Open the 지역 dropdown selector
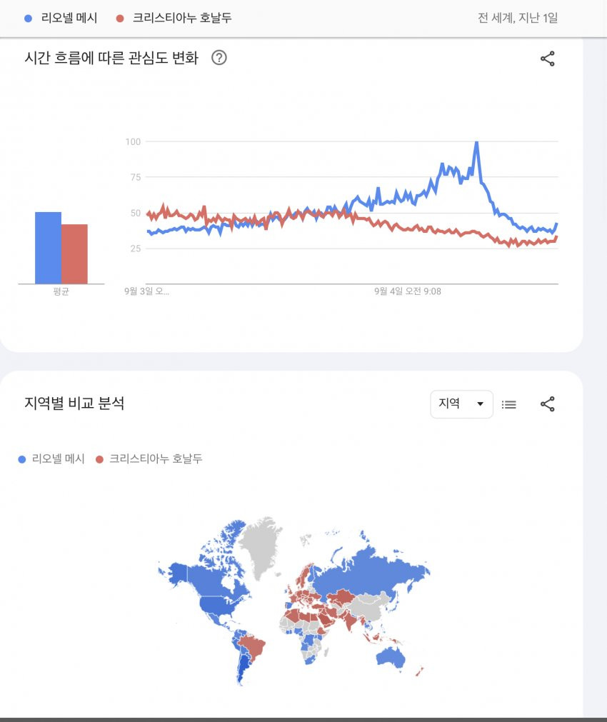This screenshot has width=607, height=722. coord(461,403)
